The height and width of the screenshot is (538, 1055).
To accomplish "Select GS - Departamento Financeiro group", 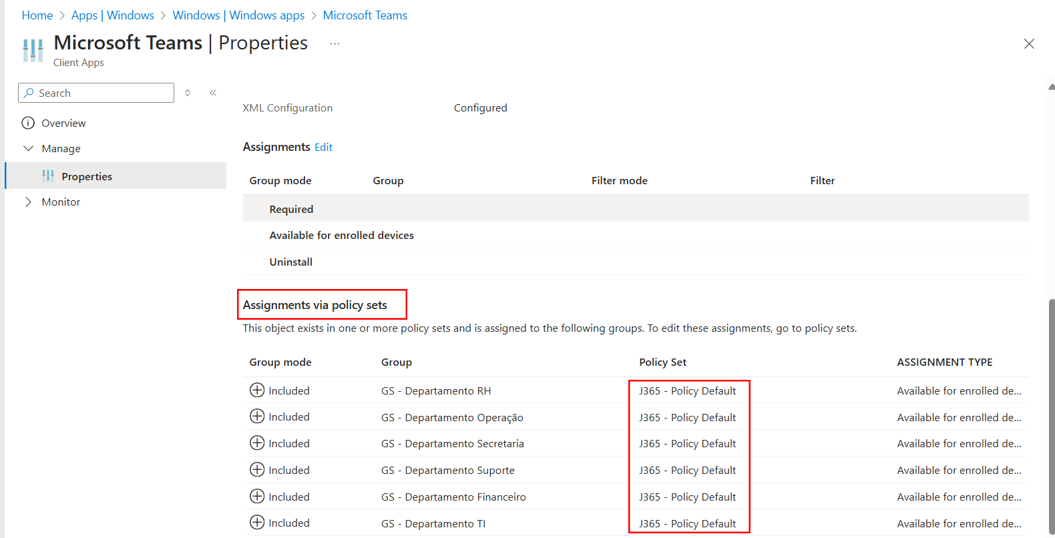I will [453, 497].
